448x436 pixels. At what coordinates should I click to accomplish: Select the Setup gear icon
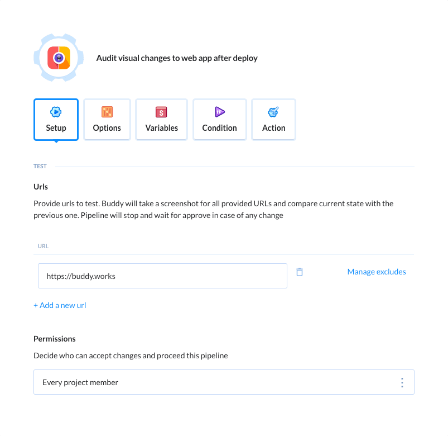56,112
